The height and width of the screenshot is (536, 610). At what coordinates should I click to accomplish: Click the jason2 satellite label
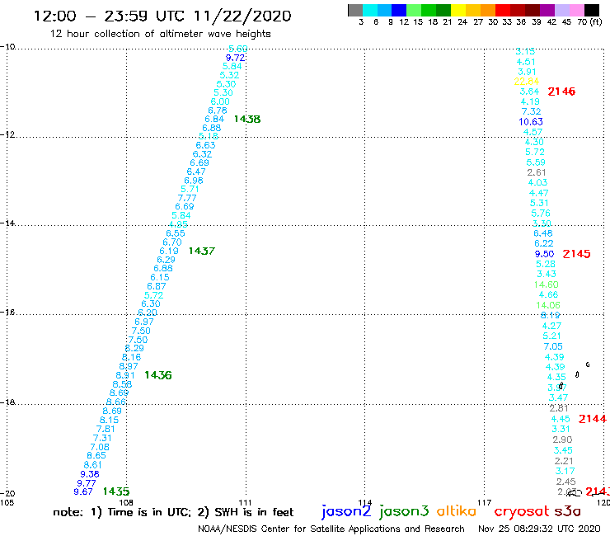346,511
